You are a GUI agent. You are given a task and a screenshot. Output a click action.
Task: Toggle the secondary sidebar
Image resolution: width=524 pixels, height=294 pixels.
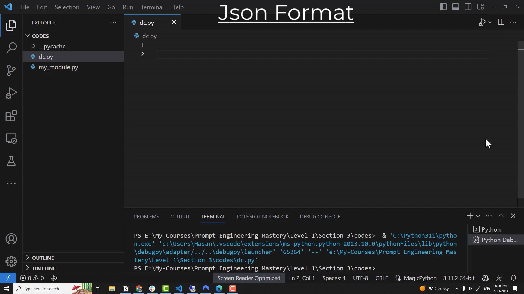(468, 7)
